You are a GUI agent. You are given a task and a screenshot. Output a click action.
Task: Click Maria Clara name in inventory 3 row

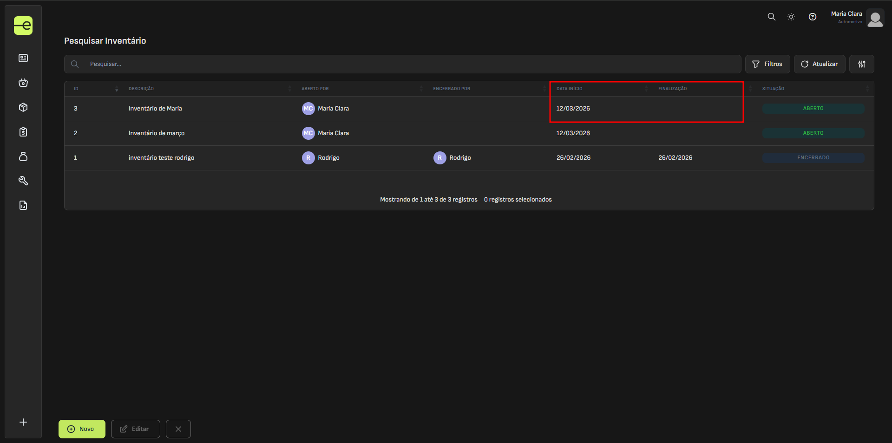pyautogui.click(x=333, y=109)
